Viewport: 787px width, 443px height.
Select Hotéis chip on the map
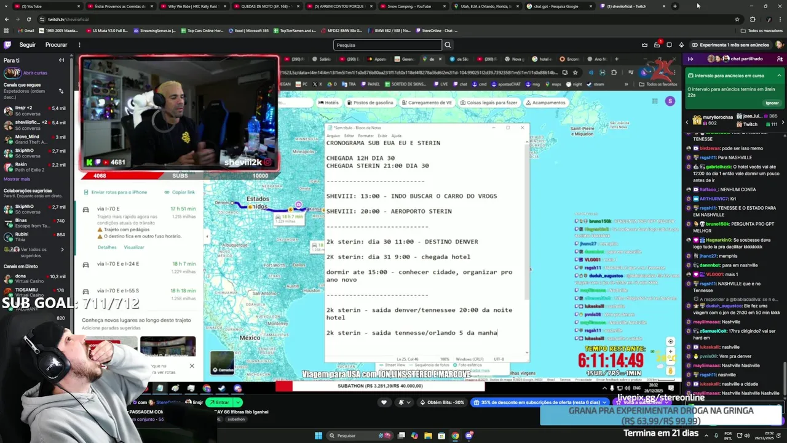pyautogui.click(x=329, y=103)
